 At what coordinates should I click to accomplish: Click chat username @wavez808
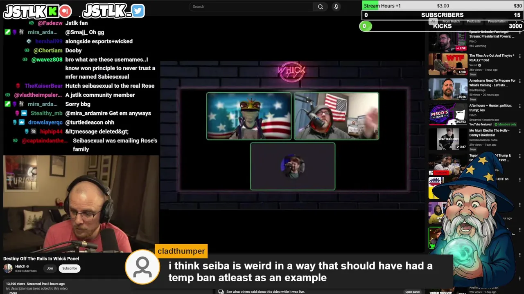[x=47, y=60]
